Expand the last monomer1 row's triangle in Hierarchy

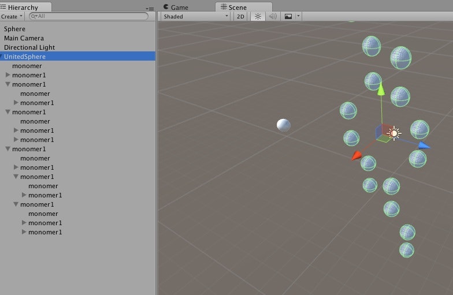pos(24,232)
